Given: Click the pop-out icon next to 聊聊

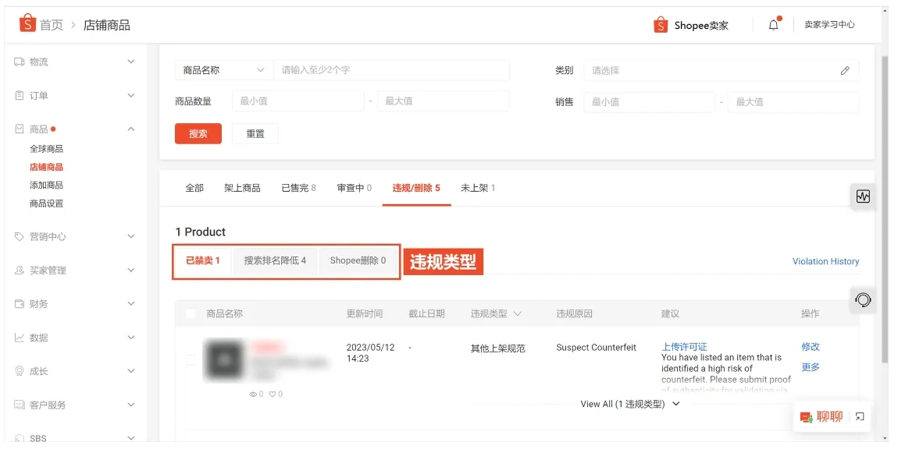Looking at the screenshot, I should [x=860, y=417].
